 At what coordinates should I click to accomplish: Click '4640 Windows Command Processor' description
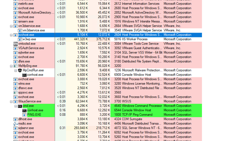click(138, 106)
